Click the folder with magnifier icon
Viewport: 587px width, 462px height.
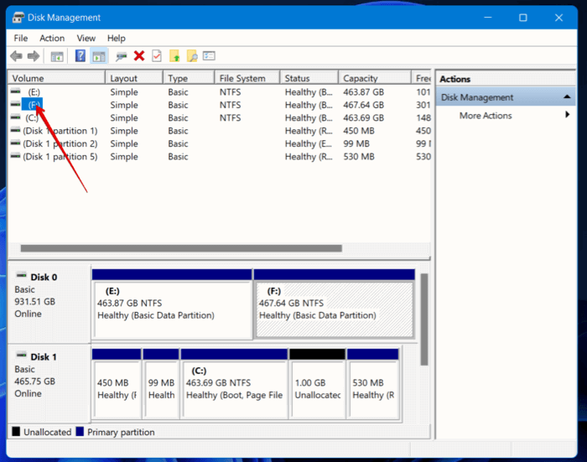[x=192, y=56]
